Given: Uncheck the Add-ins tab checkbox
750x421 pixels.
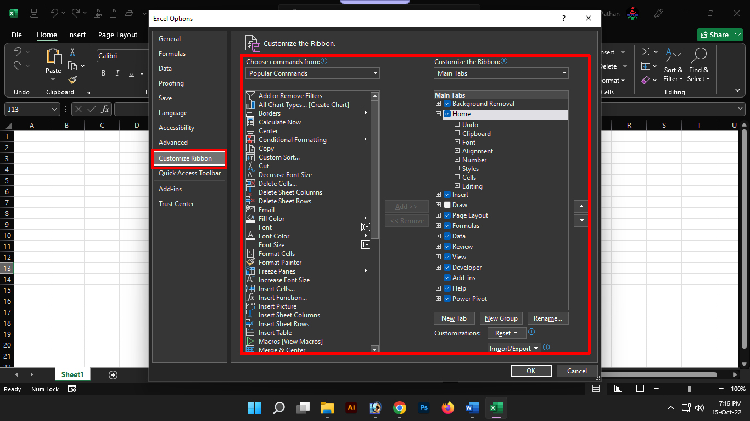Looking at the screenshot, I should click(447, 278).
